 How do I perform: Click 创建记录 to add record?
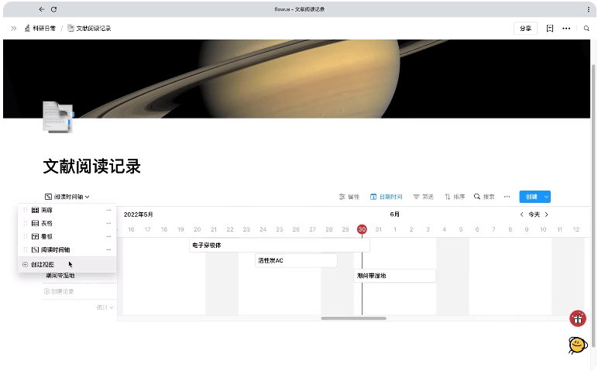[x=59, y=291]
